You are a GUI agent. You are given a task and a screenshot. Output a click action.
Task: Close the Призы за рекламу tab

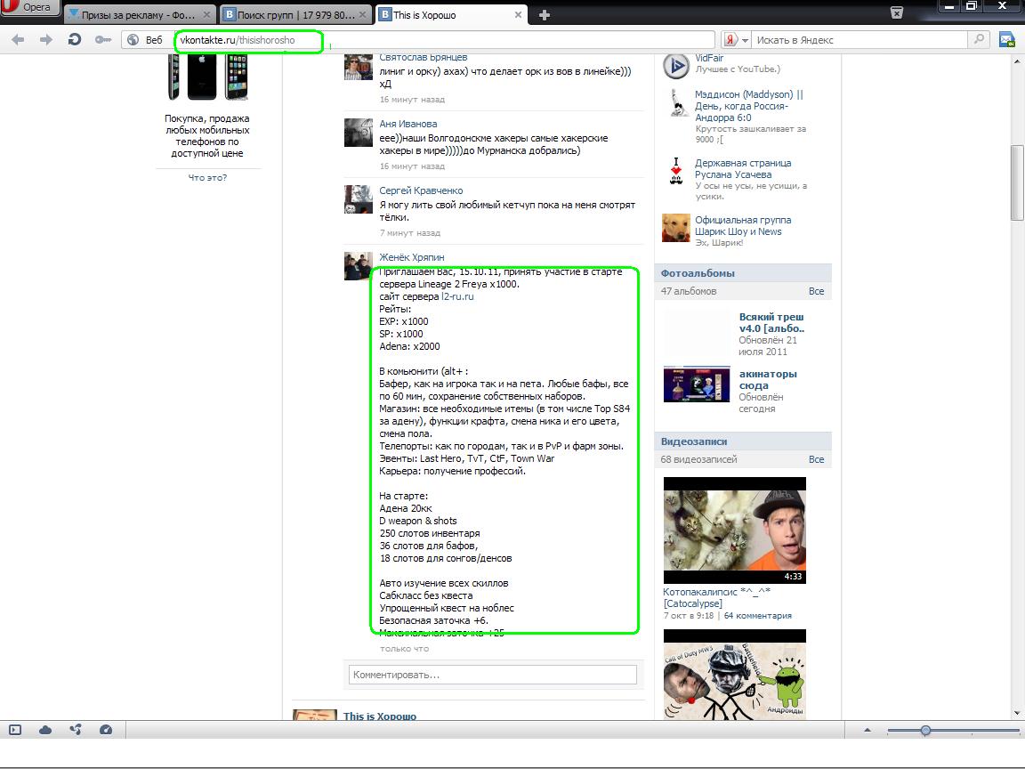[206, 14]
